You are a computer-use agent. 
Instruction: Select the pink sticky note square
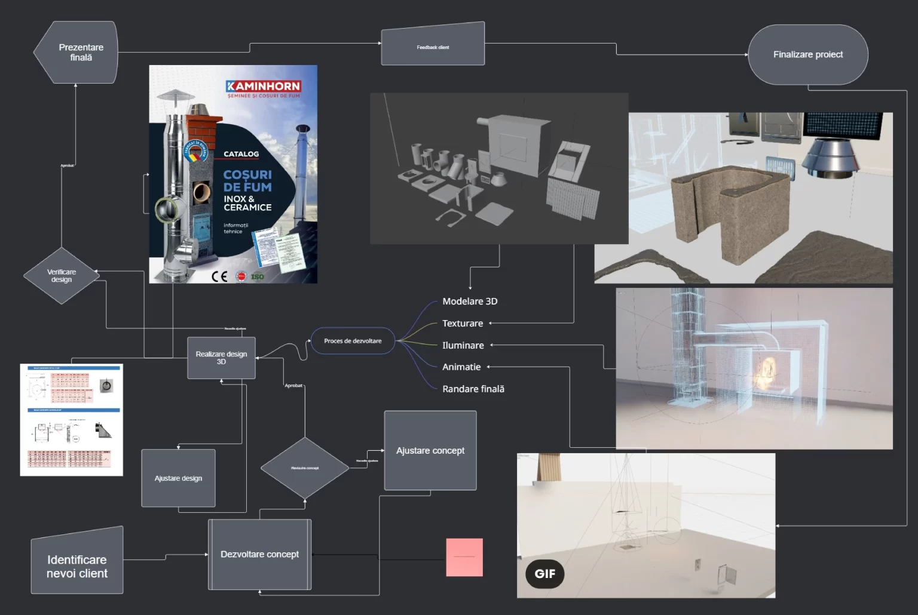tap(464, 557)
